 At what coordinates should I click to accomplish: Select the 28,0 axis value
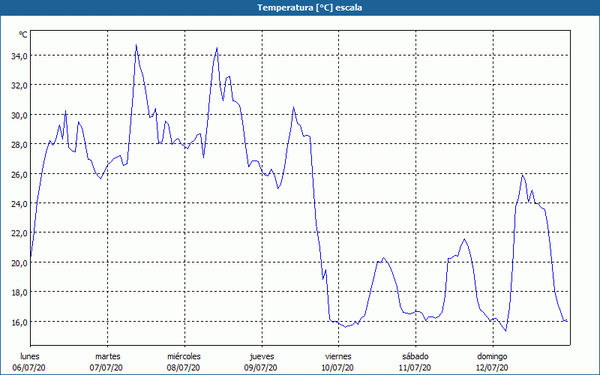pos(19,145)
